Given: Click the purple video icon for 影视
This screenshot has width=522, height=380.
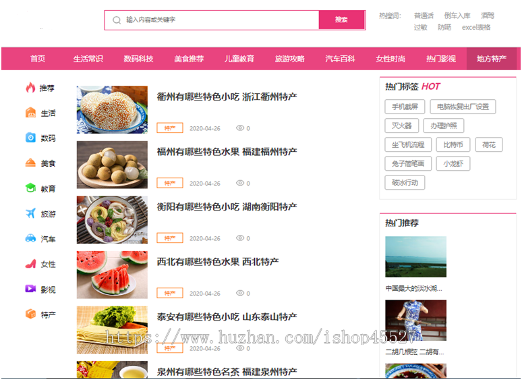Looking at the screenshot, I should tap(30, 289).
